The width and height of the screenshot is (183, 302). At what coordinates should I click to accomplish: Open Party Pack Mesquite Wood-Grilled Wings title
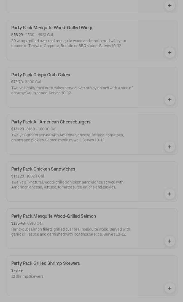click(x=52, y=28)
